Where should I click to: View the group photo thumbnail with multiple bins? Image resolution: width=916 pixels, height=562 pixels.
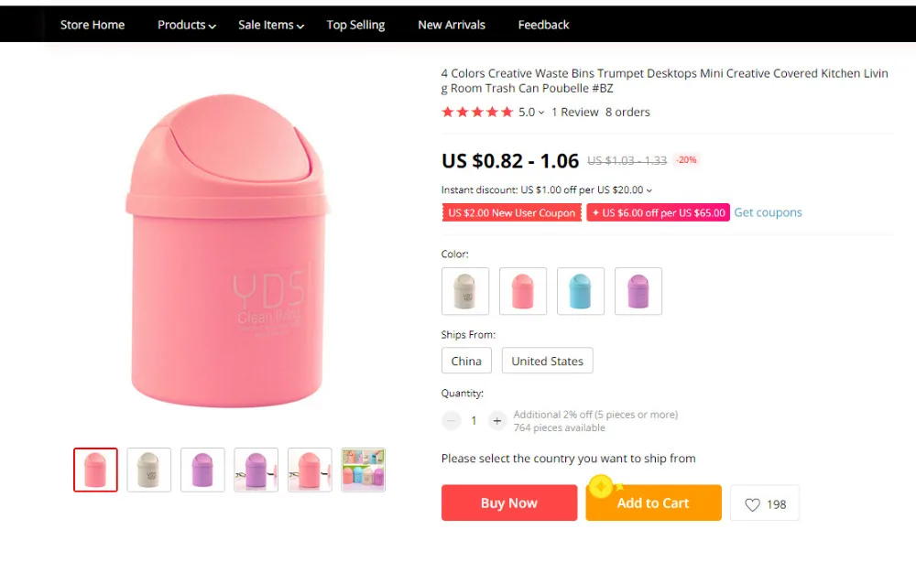pos(364,470)
